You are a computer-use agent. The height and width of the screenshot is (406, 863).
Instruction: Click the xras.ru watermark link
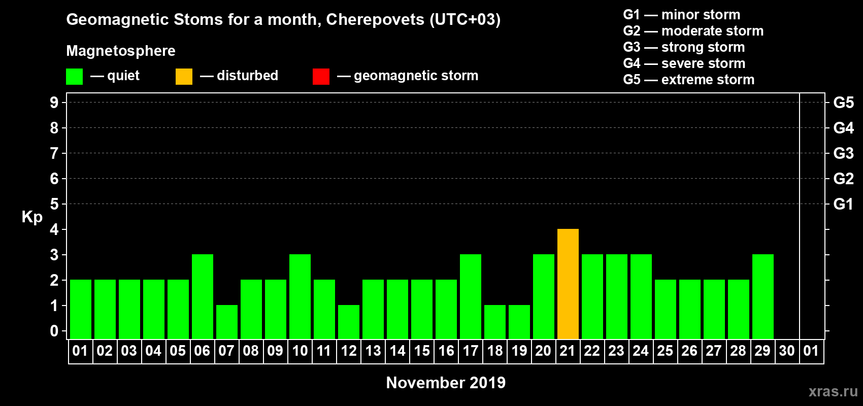(x=833, y=391)
